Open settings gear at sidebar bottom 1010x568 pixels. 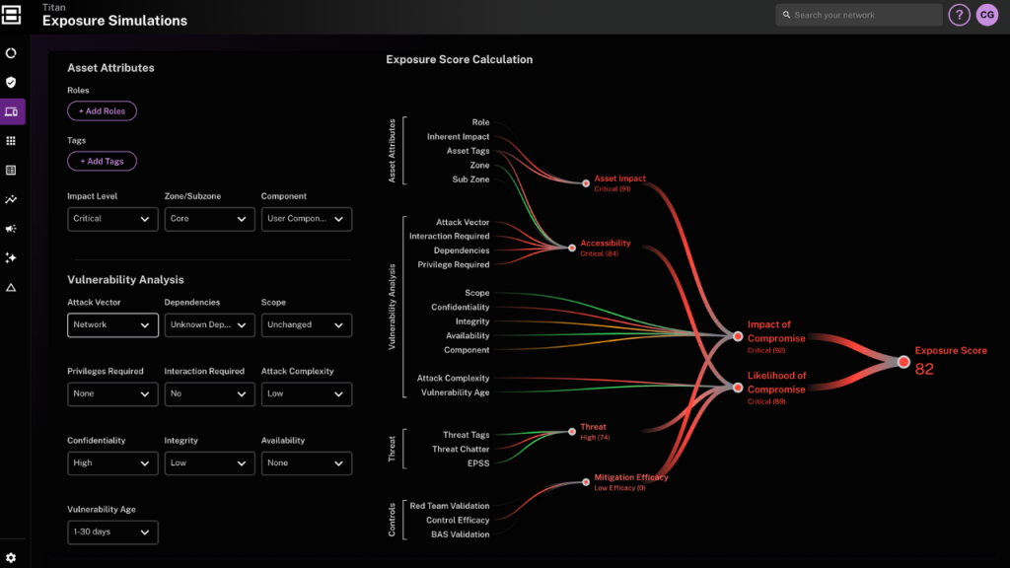(x=12, y=557)
